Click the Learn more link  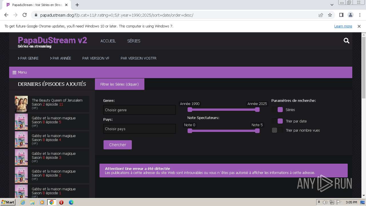(343, 26)
